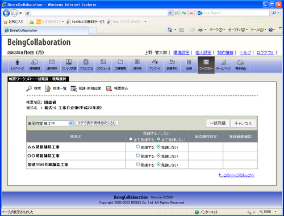Open the 文書管理 folder nav icon
Image resolution: width=284 pixels, height=216 pixels.
coord(120,65)
